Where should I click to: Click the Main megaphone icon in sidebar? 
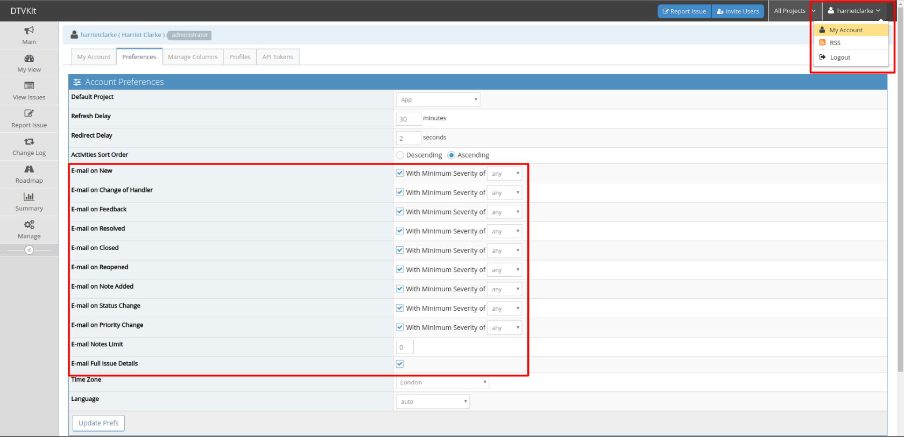point(29,31)
